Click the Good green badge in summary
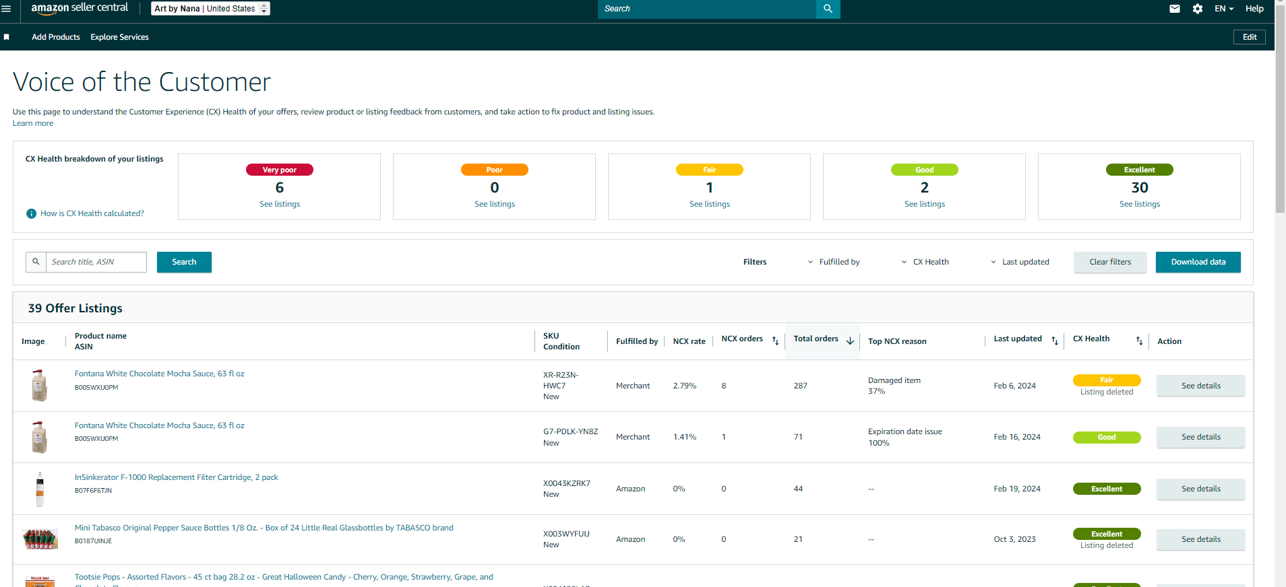This screenshot has height=587, width=1286. 925,170
